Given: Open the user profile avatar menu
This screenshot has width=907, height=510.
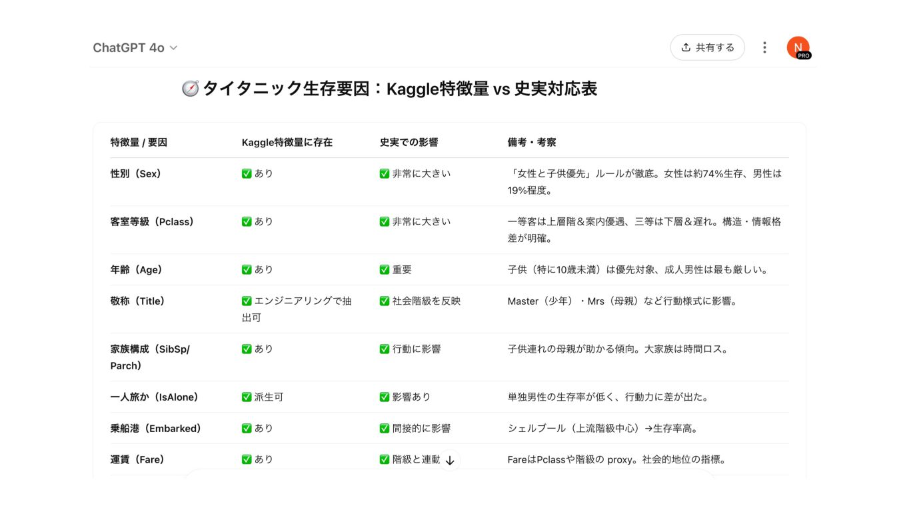Looking at the screenshot, I should (x=798, y=47).
